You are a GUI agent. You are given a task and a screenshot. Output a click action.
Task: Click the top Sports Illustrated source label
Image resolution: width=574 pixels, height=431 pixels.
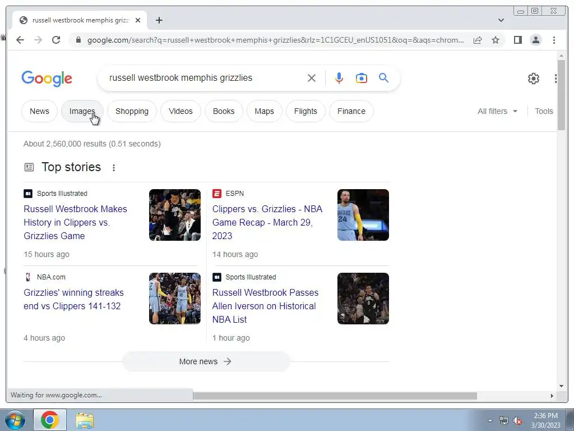[x=55, y=194]
